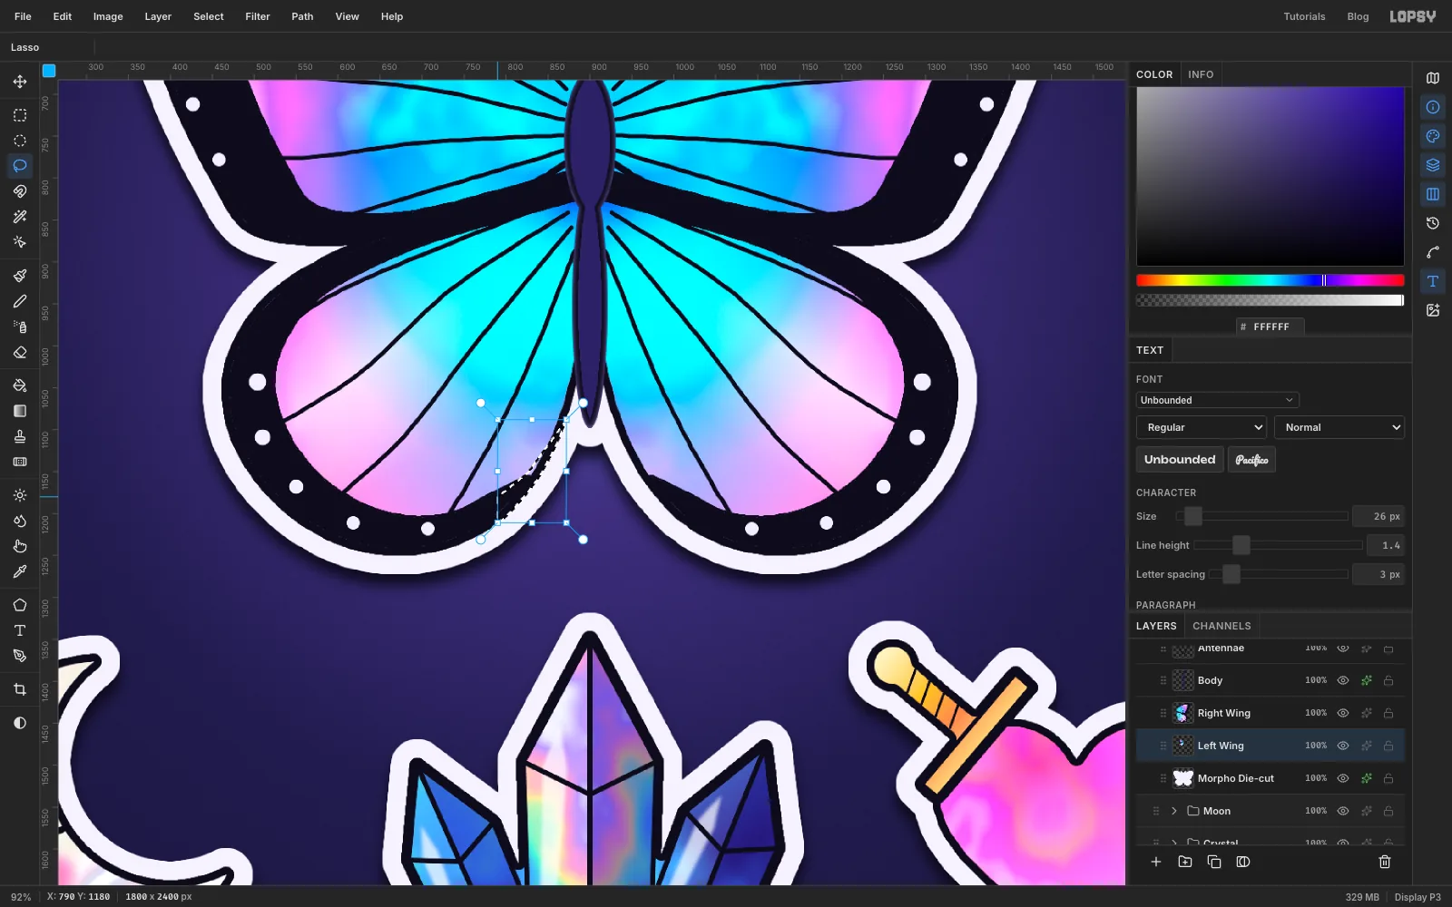Select the Eraser tool
Screen dimensions: 1452x907
click(x=20, y=352)
